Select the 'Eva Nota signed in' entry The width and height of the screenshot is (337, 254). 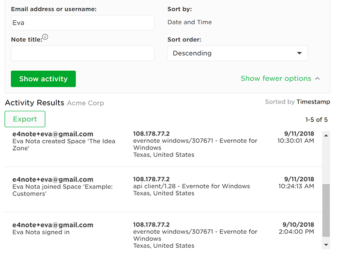coord(41,232)
